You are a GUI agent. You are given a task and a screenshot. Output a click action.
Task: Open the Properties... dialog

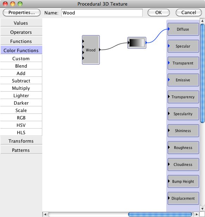[x=21, y=13]
